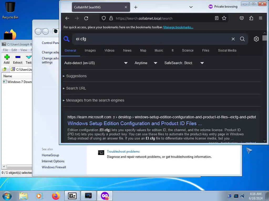Click 7-Zip Add button

[x=7, y=59]
